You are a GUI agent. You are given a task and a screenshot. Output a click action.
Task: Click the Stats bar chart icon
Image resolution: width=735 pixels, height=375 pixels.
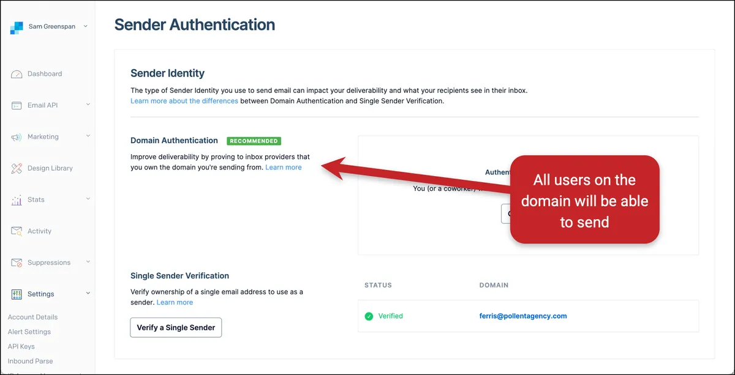click(x=17, y=200)
